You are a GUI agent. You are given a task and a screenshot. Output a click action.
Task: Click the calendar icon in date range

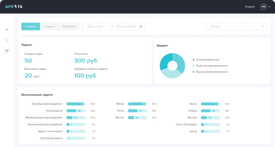click(x=141, y=26)
